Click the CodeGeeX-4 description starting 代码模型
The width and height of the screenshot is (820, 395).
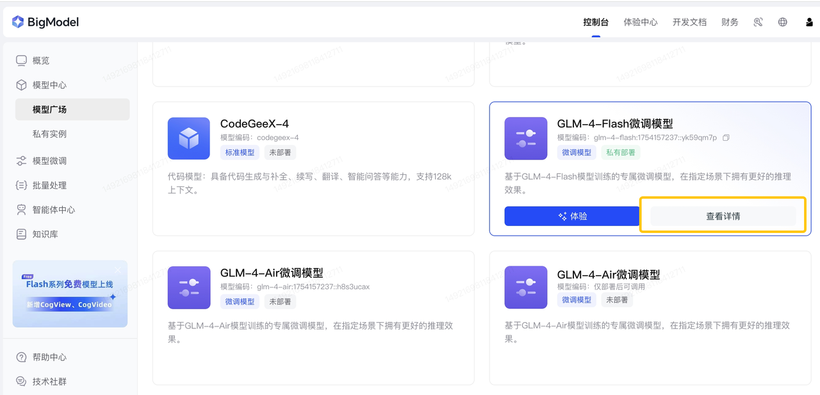point(309,183)
